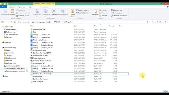Select Velocity 7 _ Cavitation.cfx file
The width and height of the screenshot is (169, 95).
point(41,35)
